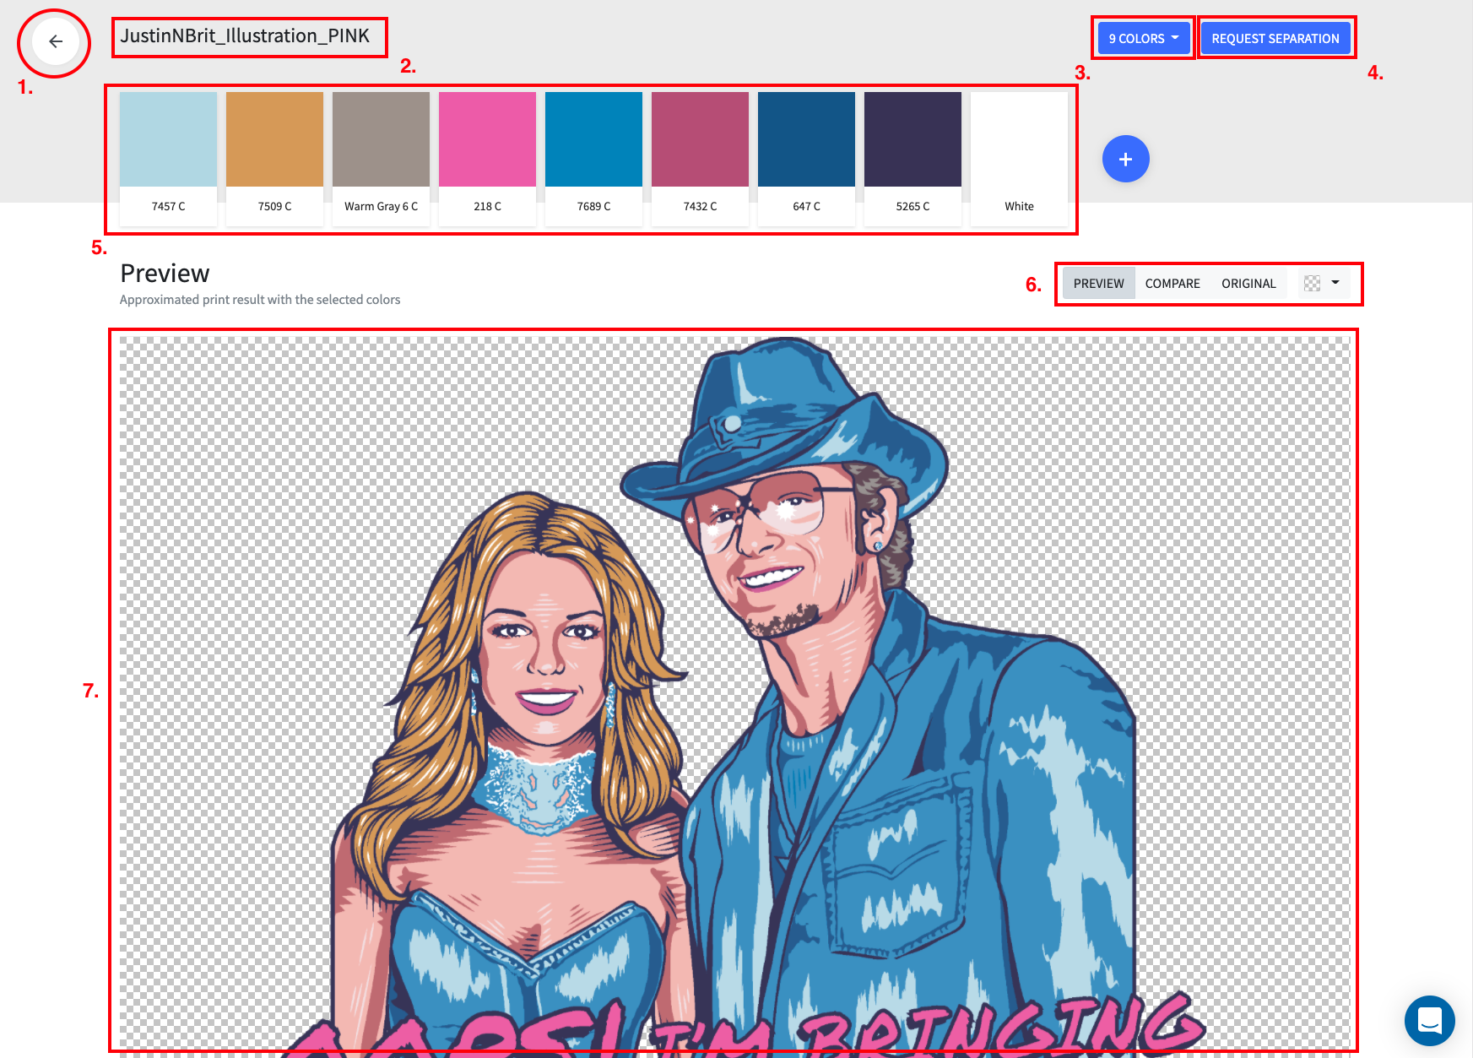Select the 7432 C magenta swatch

[x=701, y=159]
